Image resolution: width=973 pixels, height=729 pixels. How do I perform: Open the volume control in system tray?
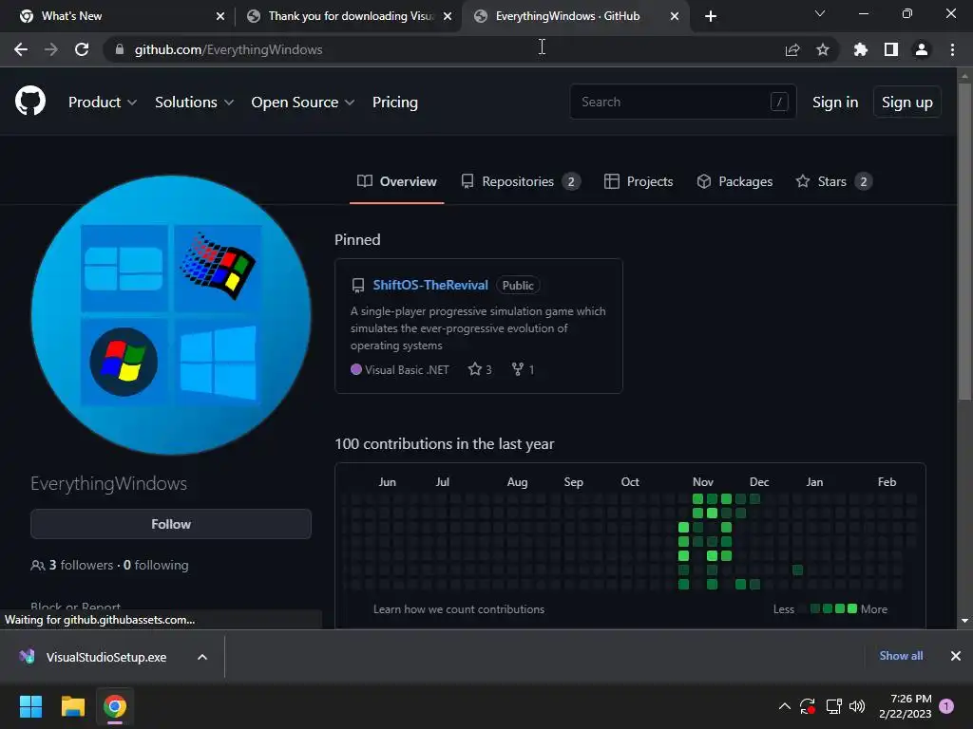(857, 706)
